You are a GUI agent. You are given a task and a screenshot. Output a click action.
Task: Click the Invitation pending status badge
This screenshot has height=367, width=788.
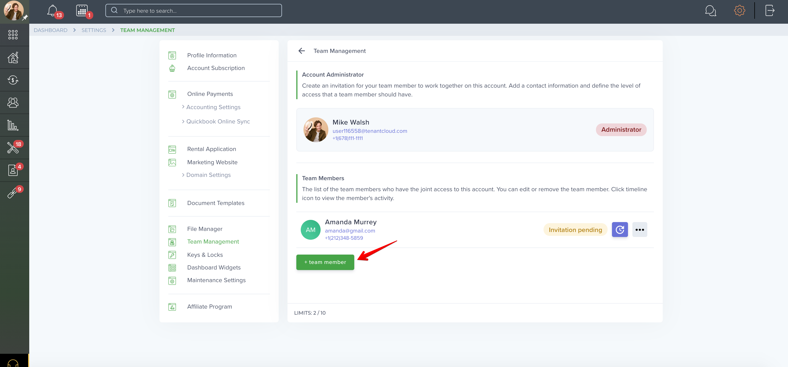tap(575, 230)
